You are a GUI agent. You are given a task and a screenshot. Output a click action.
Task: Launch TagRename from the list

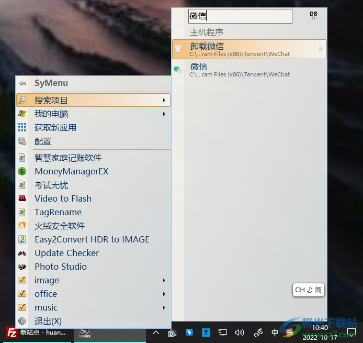click(94, 212)
